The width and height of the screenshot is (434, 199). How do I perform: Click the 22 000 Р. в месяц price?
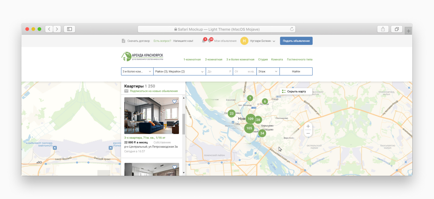pos(136,142)
